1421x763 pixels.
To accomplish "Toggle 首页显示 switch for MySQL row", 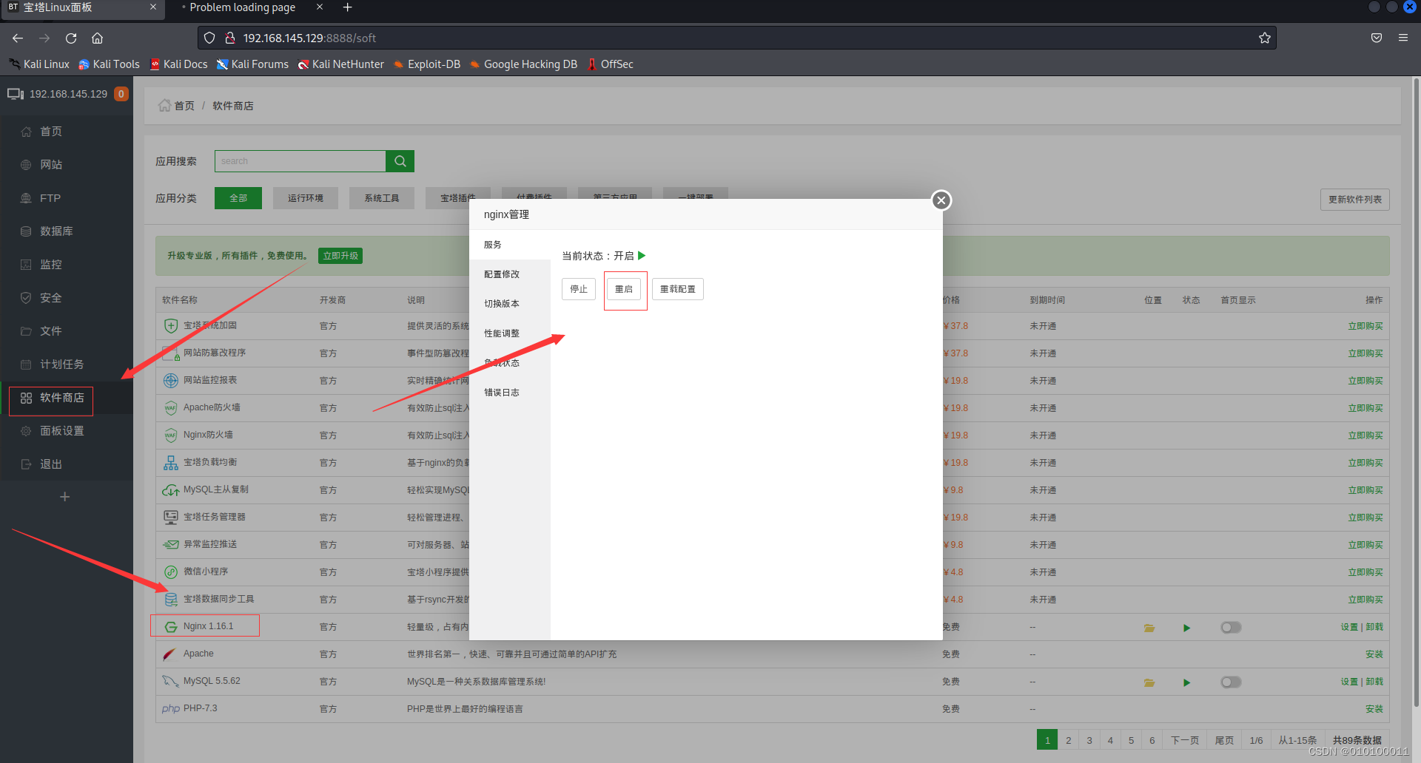I will pyautogui.click(x=1231, y=682).
